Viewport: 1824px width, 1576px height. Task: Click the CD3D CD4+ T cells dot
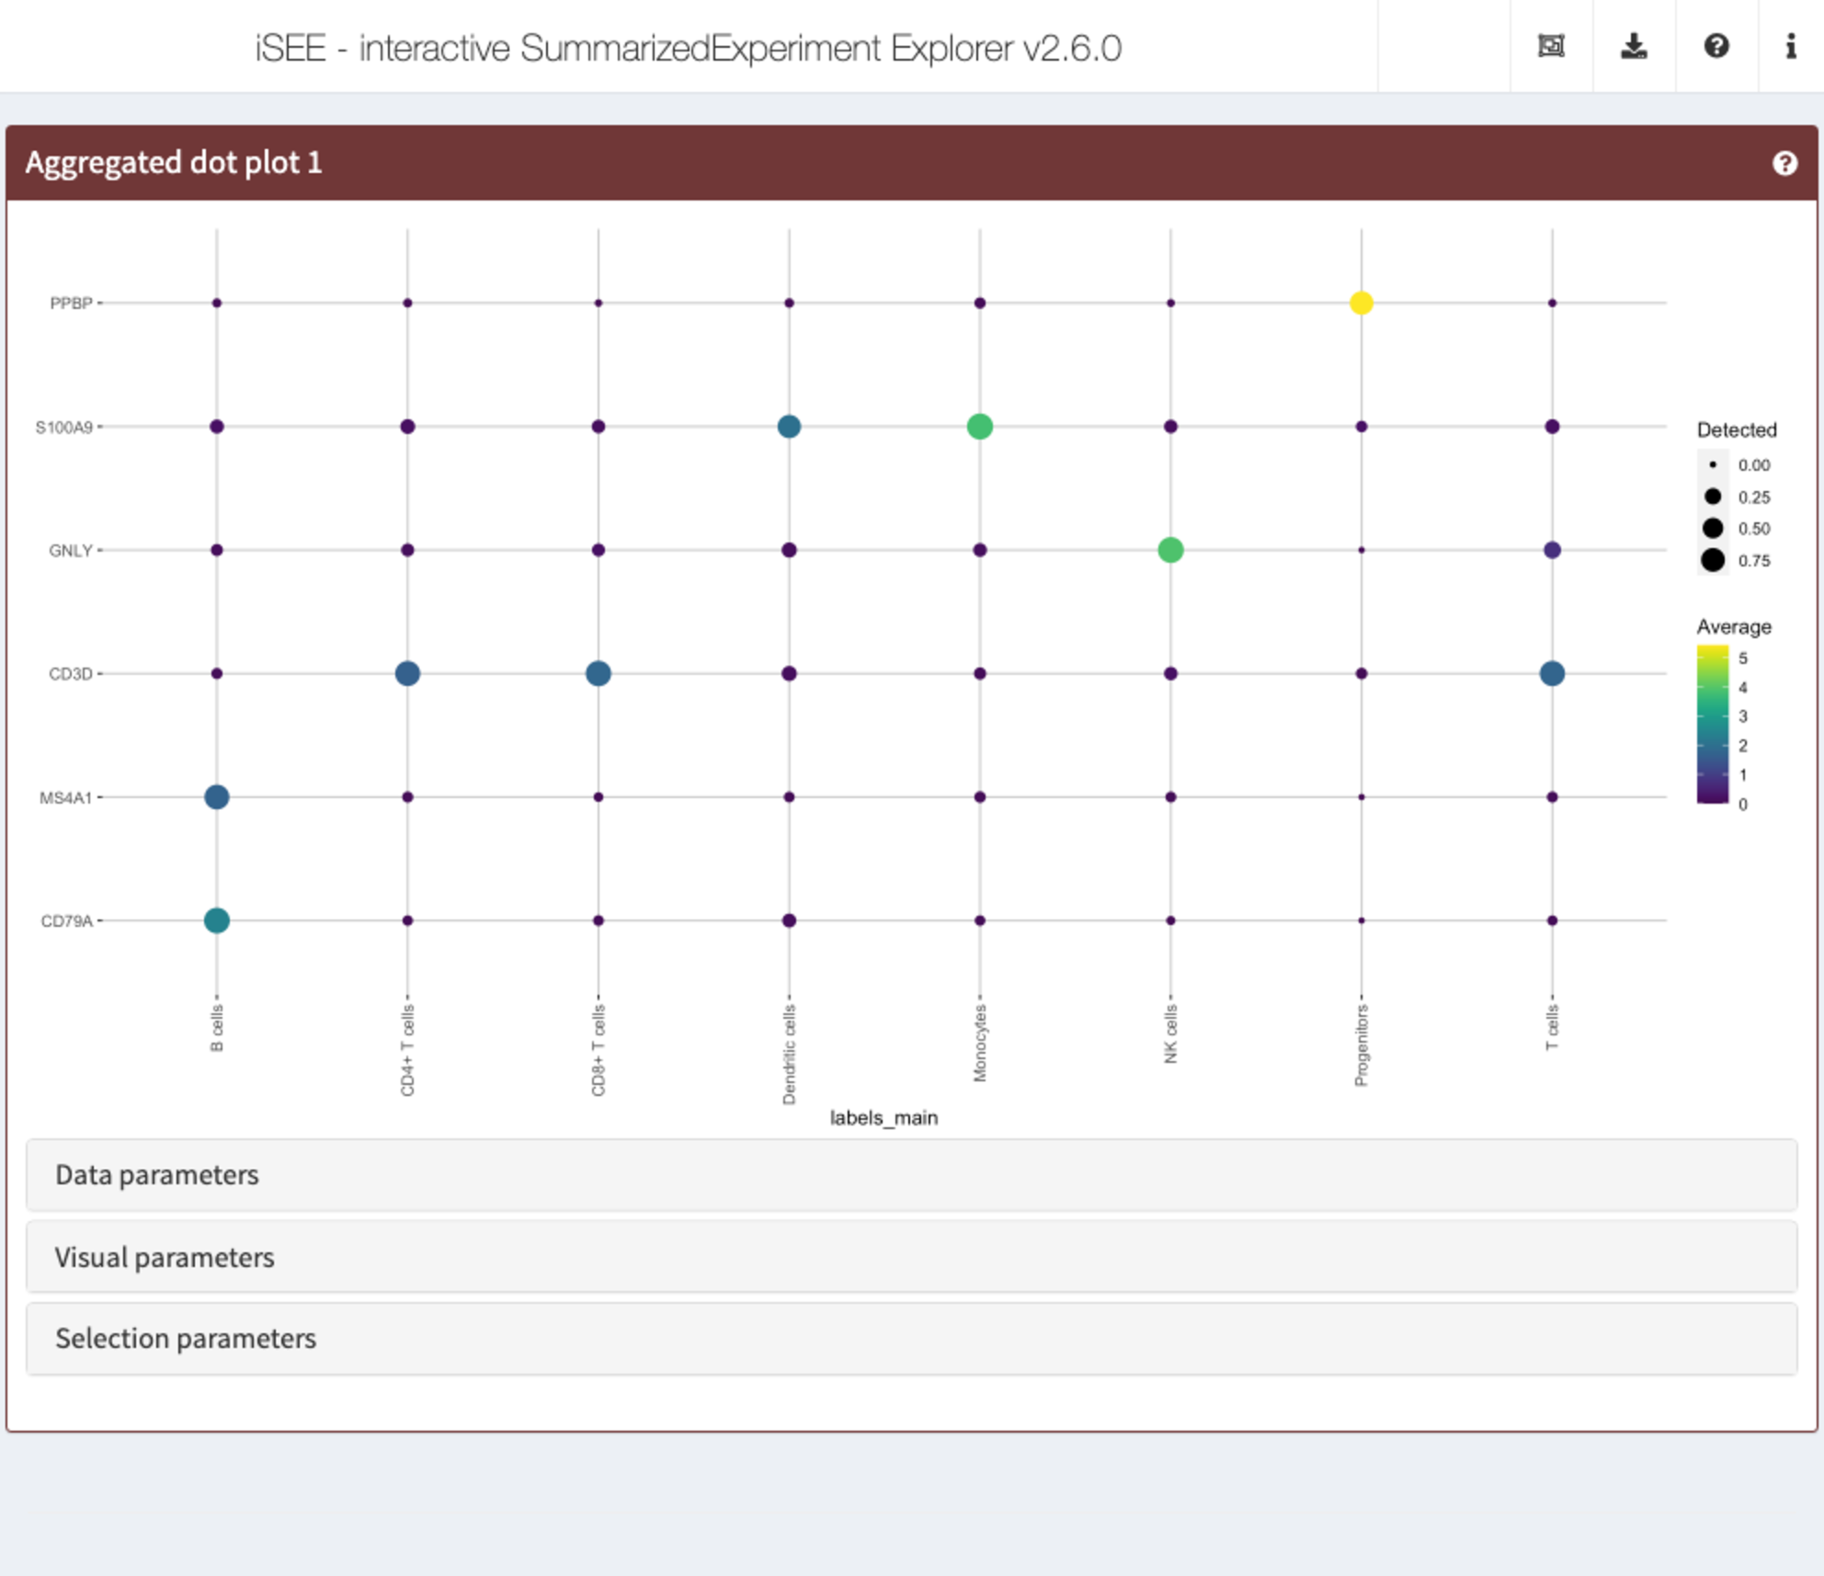[407, 674]
